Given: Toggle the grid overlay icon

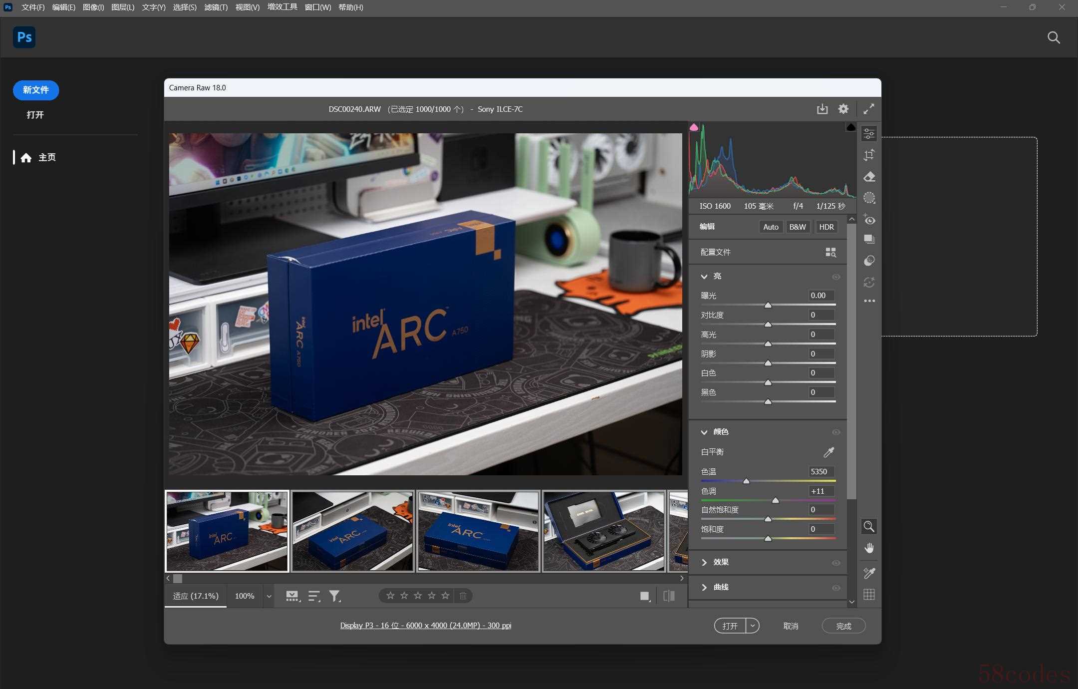Looking at the screenshot, I should 869,595.
